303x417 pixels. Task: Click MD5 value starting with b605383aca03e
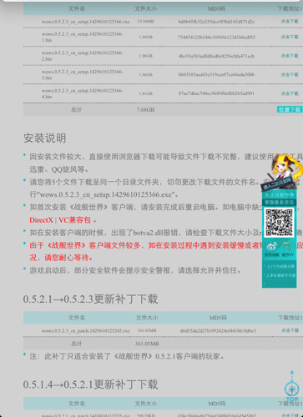216,74
